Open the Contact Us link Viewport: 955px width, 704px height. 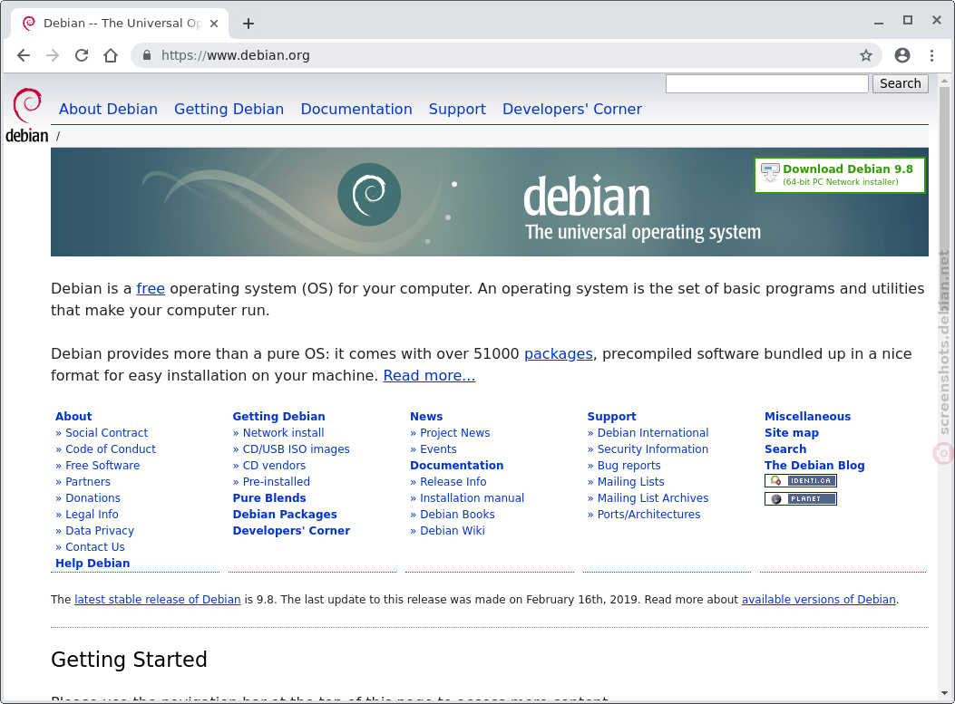tap(95, 547)
